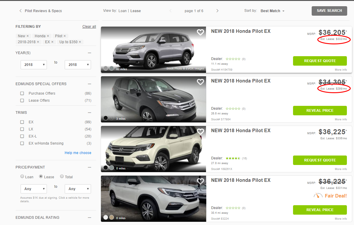
Task: Select gray exterior swatch on 82 miles listing
Action: pos(106,68)
